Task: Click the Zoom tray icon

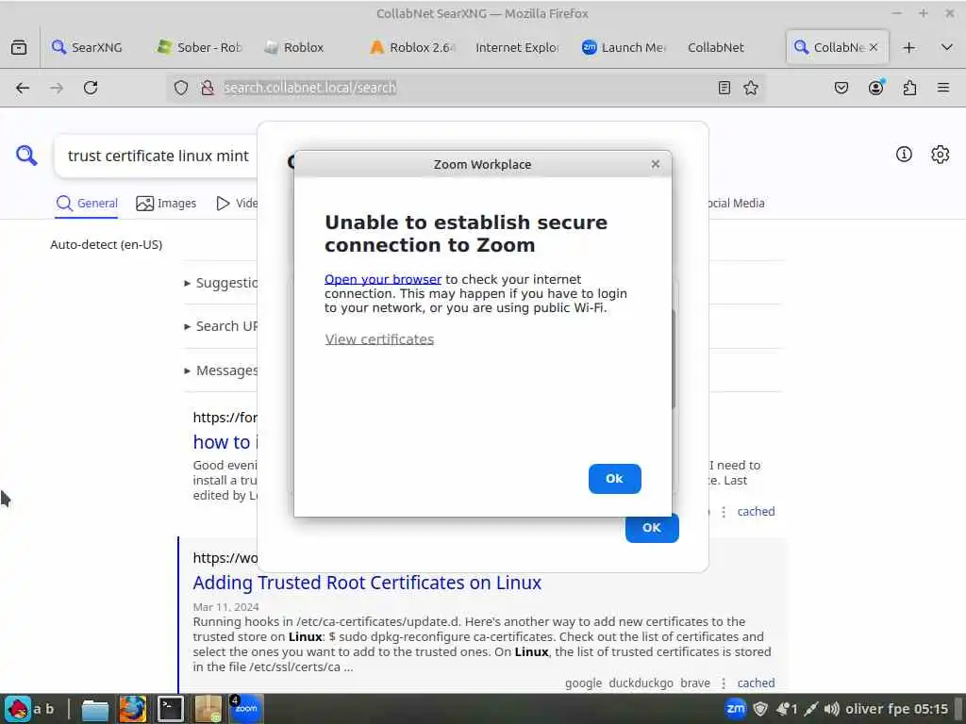Action: (x=736, y=709)
